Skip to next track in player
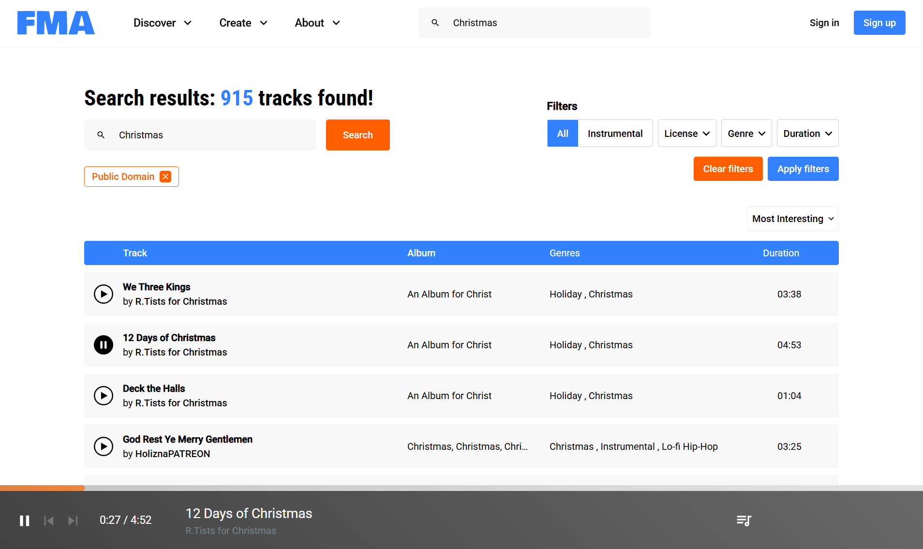Screen dimensions: 923x549 (73, 520)
